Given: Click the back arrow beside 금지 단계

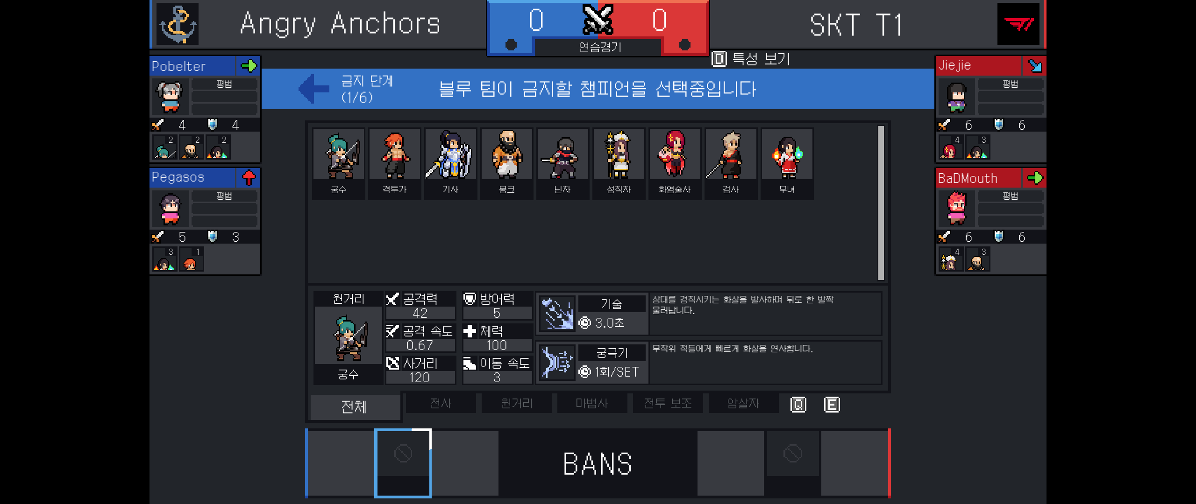Looking at the screenshot, I should click(314, 89).
